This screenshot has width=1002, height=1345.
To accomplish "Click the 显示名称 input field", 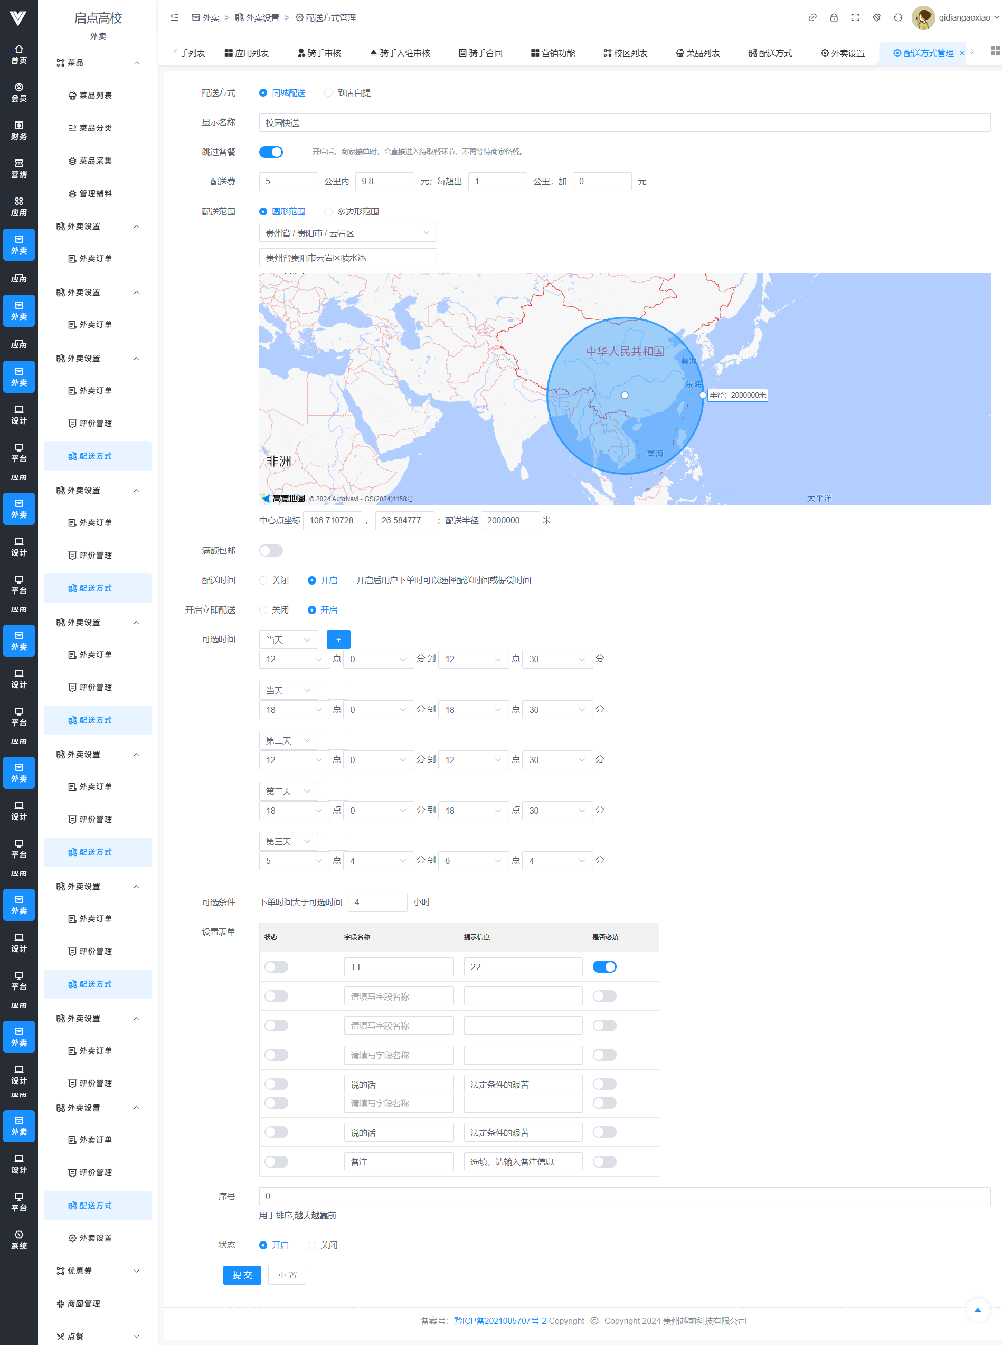I will (624, 123).
